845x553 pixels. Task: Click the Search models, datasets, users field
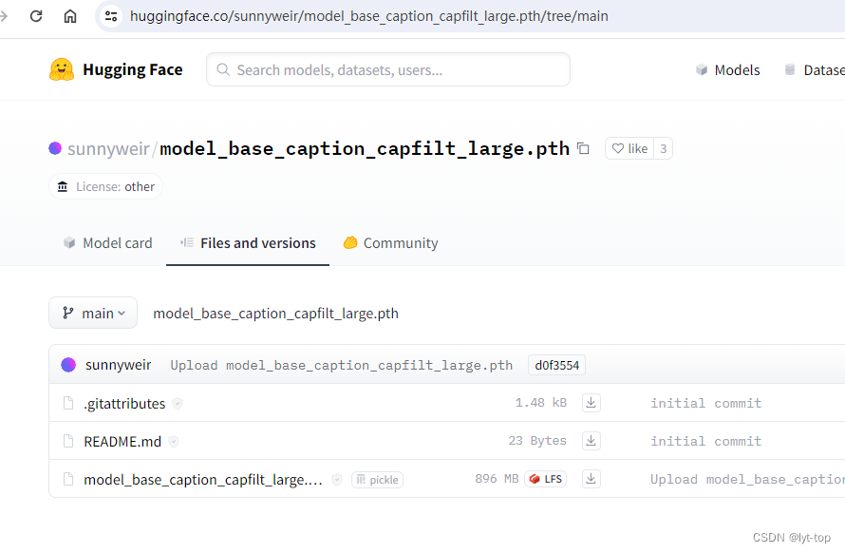tap(388, 69)
